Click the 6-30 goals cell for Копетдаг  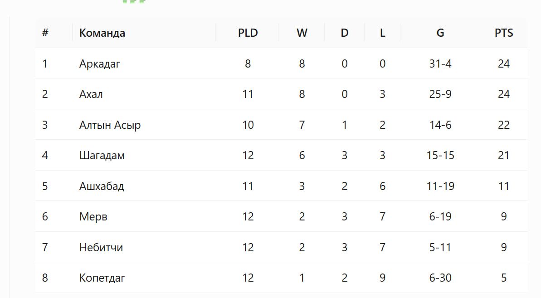[x=440, y=278]
